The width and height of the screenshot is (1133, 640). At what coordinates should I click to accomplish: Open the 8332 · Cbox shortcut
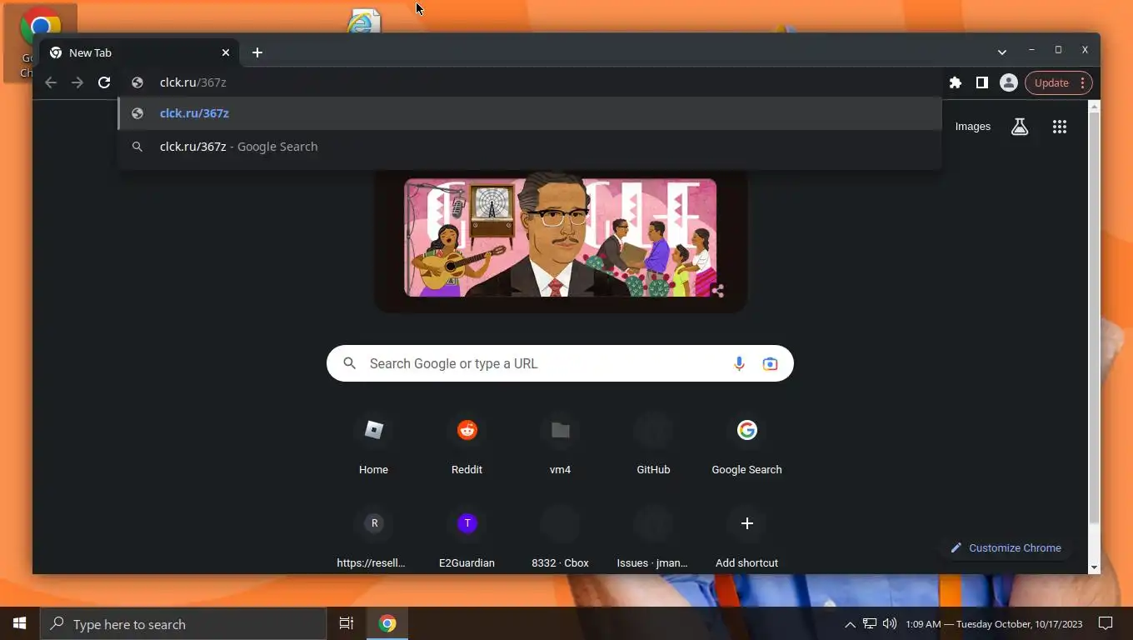(x=560, y=538)
